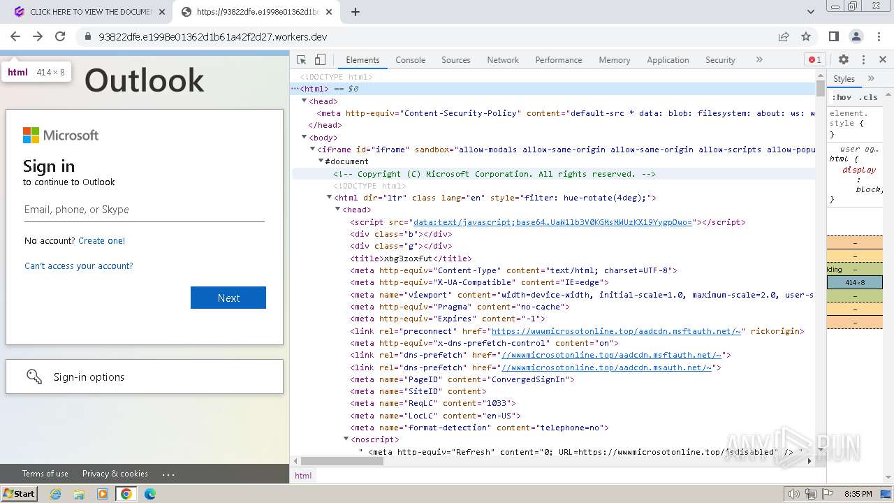Image resolution: width=894 pixels, height=503 pixels.
Task: Click the blue Next button
Action: pyautogui.click(x=228, y=298)
